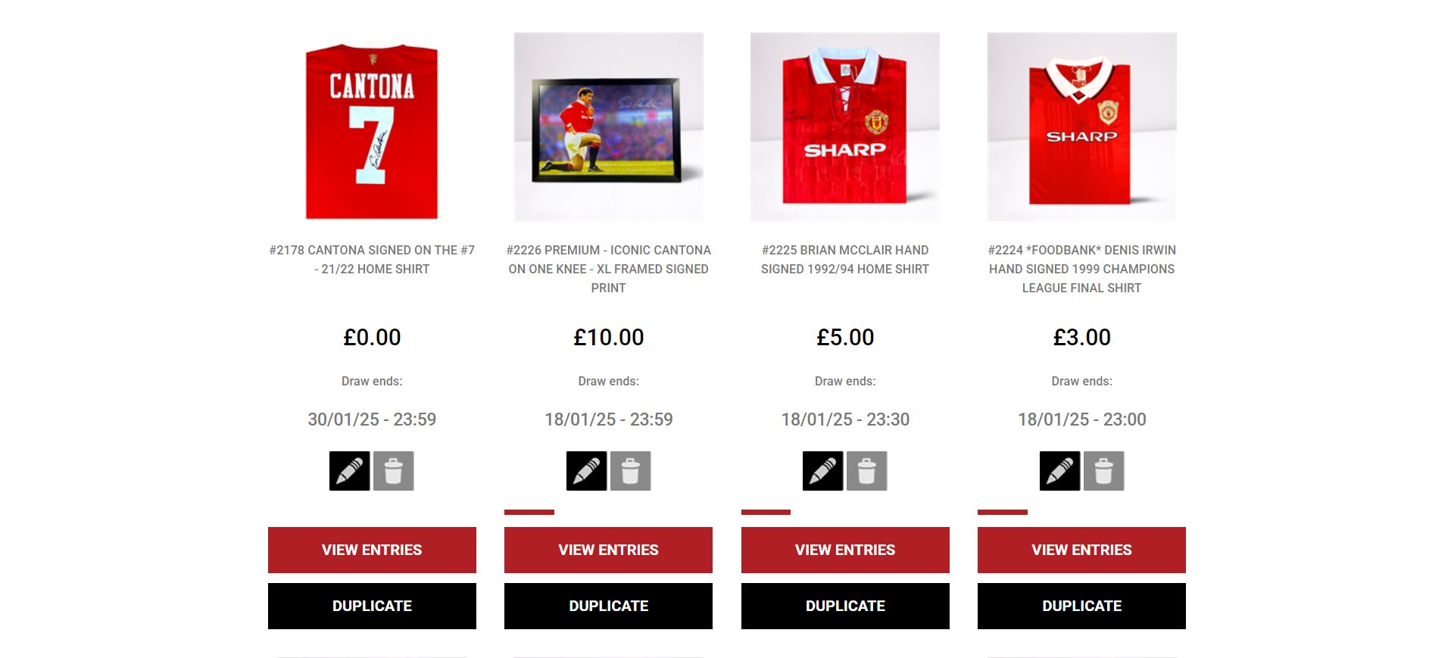Click trash icon for #2226 framed print
The width and height of the screenshot is (1454, 658).
click(x=631, y=471)
